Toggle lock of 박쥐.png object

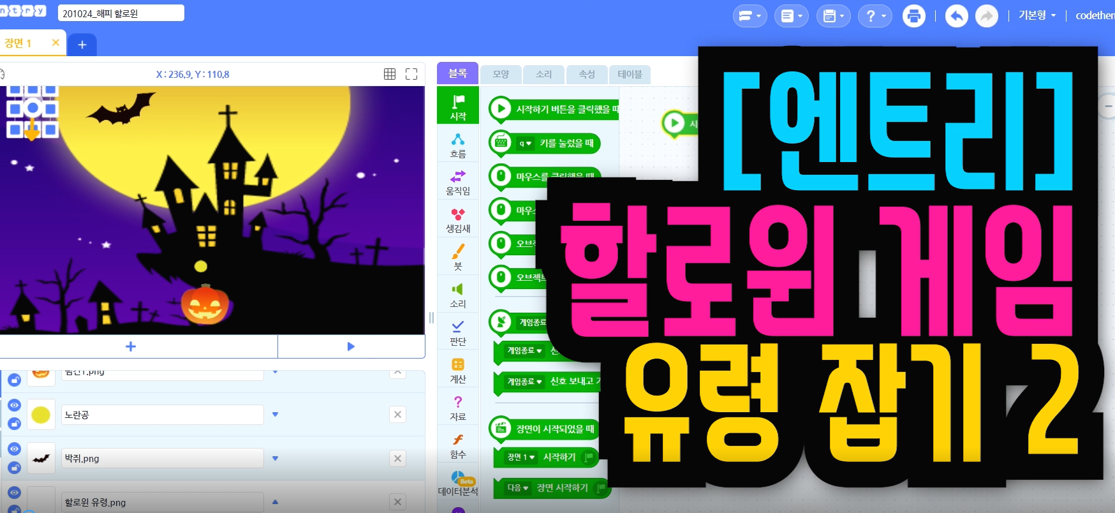pyautogui.click(x=14, y=468)
